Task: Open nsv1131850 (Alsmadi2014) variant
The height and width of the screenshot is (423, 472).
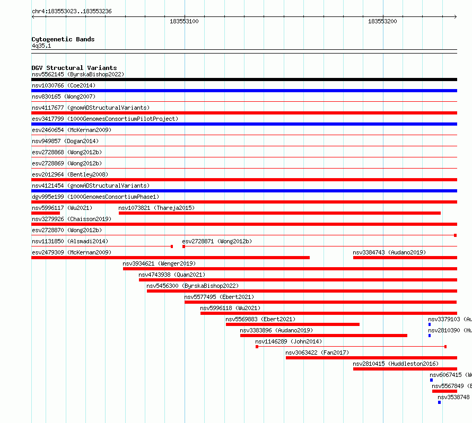Action: (x=70, y=241)
